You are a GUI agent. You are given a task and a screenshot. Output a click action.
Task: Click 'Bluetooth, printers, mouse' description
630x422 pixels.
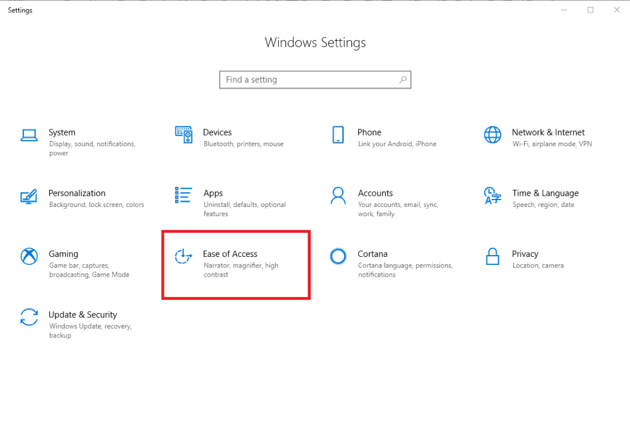(244, 144)
